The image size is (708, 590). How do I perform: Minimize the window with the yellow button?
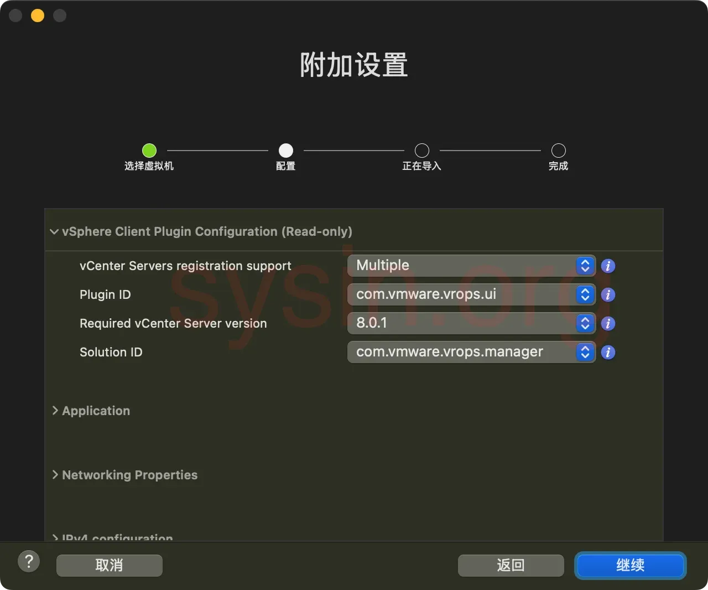pos(38,15)
